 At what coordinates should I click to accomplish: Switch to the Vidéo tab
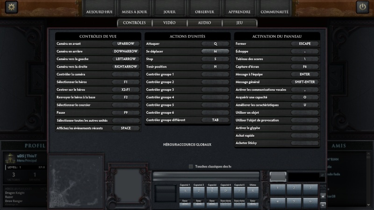pos(169,23)
